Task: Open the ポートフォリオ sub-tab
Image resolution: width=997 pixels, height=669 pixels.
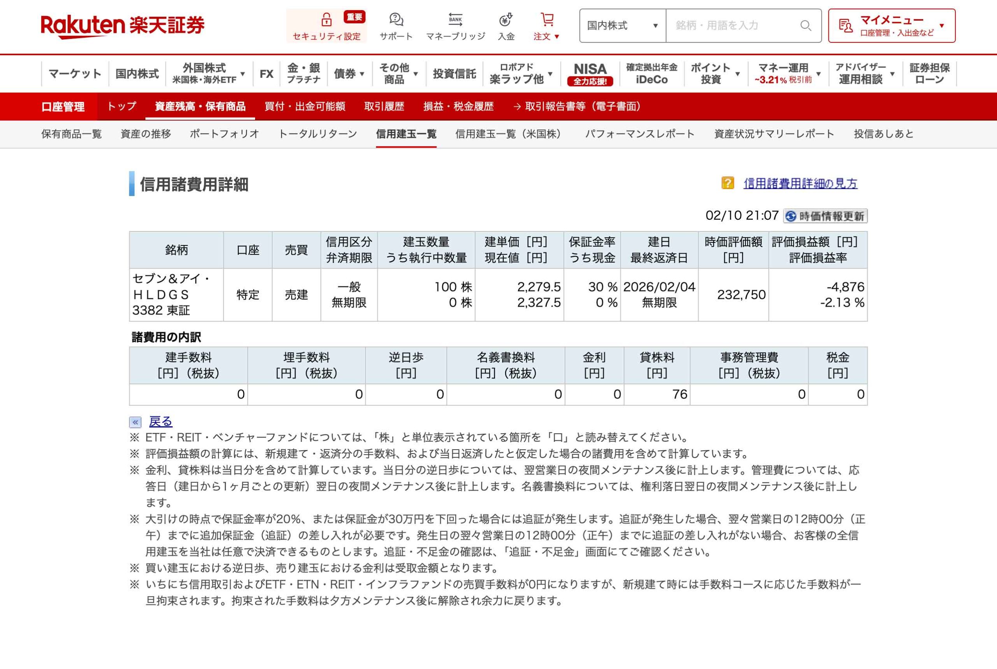Action: (x=224, y=134)
